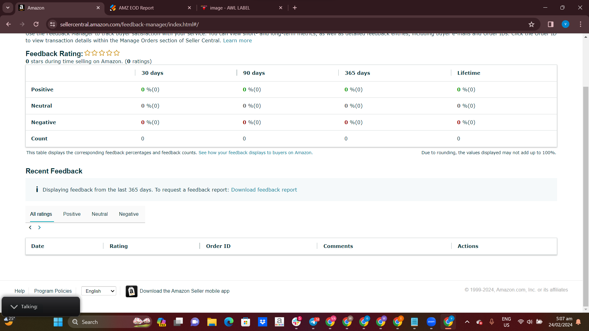This screenshot has height=331, width=589.
Task: Click the Rating column header
Action: click(x=119, y=246)
